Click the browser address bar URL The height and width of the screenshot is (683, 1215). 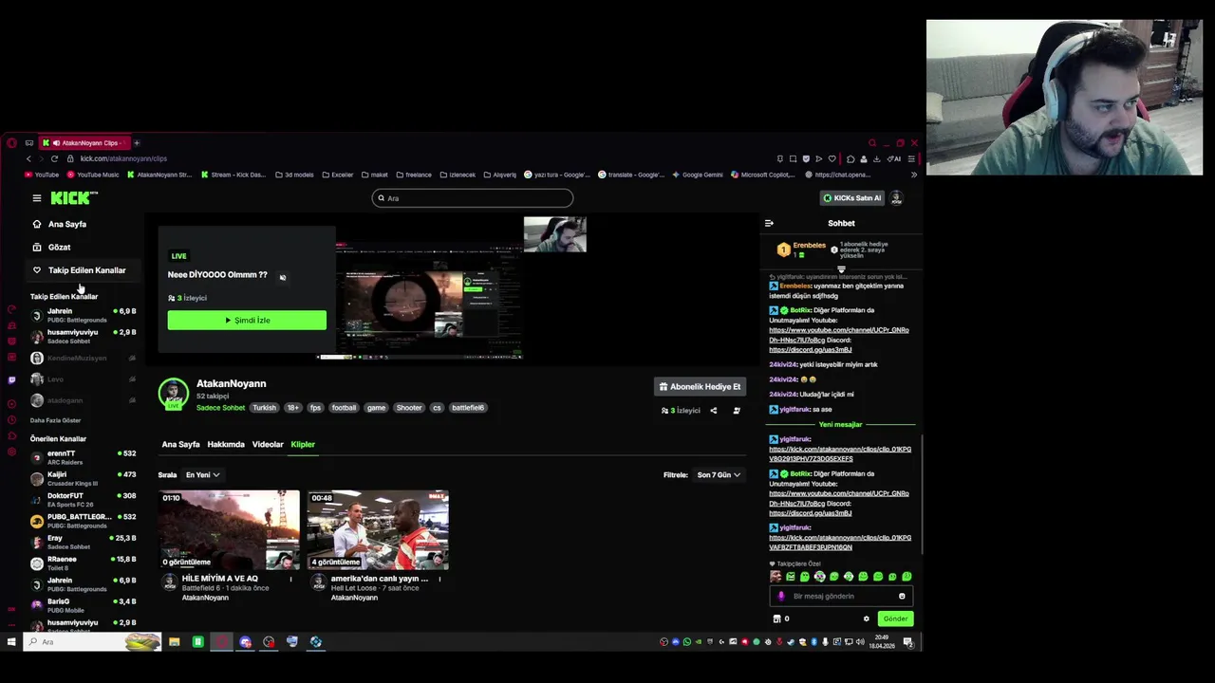pos(123,158)
